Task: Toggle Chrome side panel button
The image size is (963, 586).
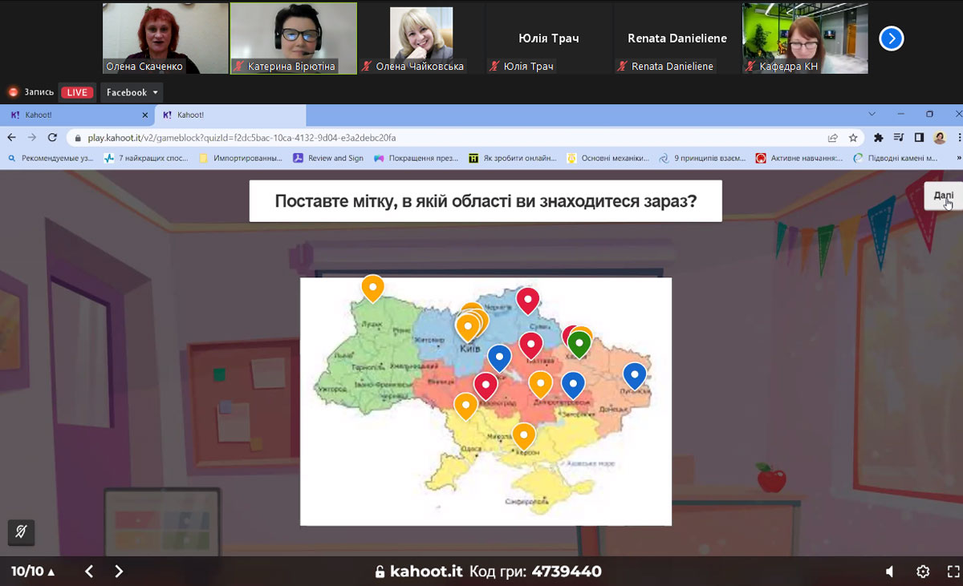Action: pyautogui.click(x=919, y=138)
